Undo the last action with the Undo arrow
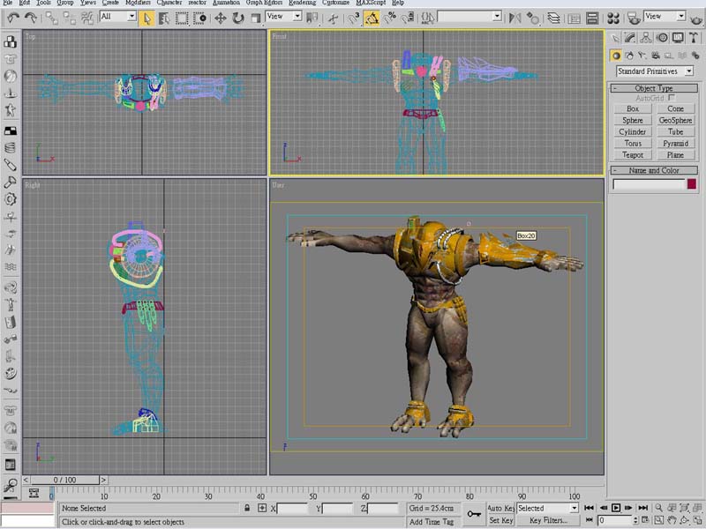The height and width of the screenshot is (529, 706). pyautogui.click(x=13, y=18)
